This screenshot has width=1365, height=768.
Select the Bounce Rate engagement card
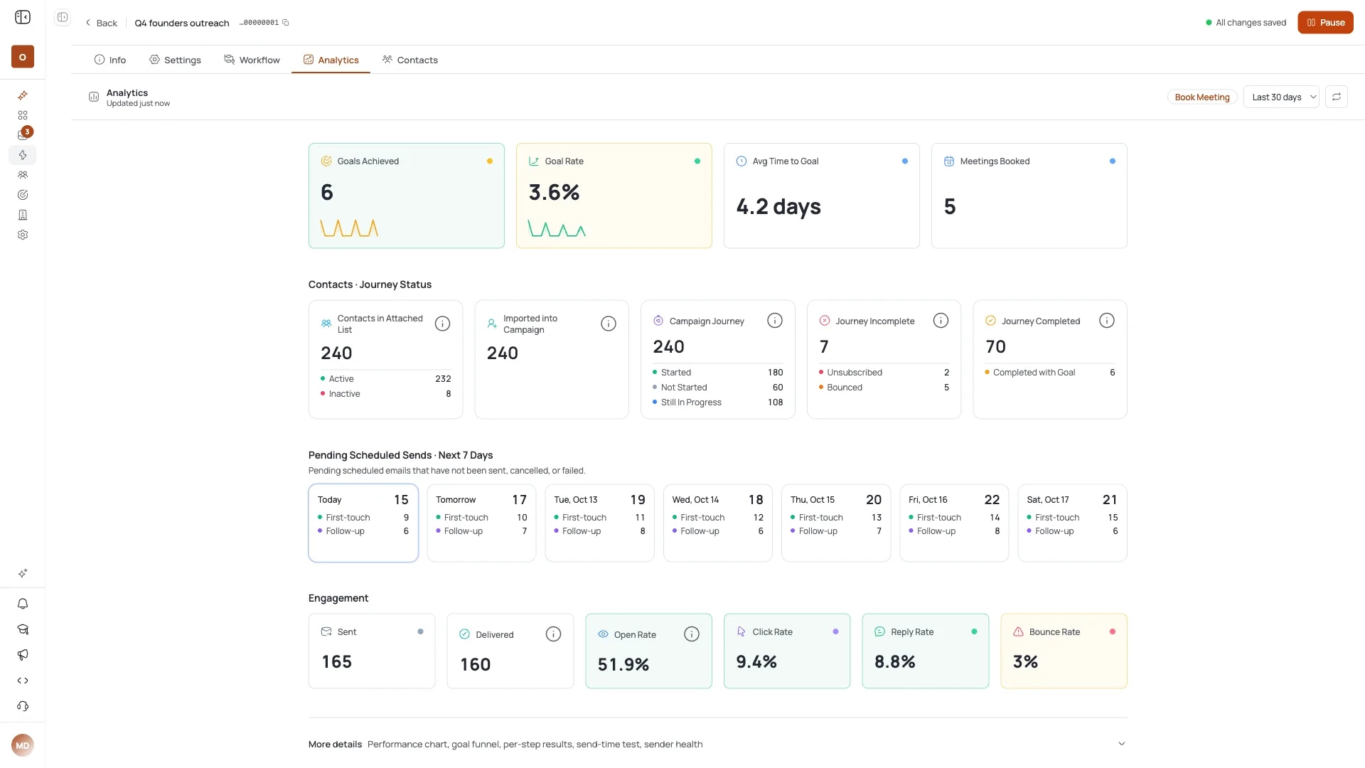tap(1064, 651)
